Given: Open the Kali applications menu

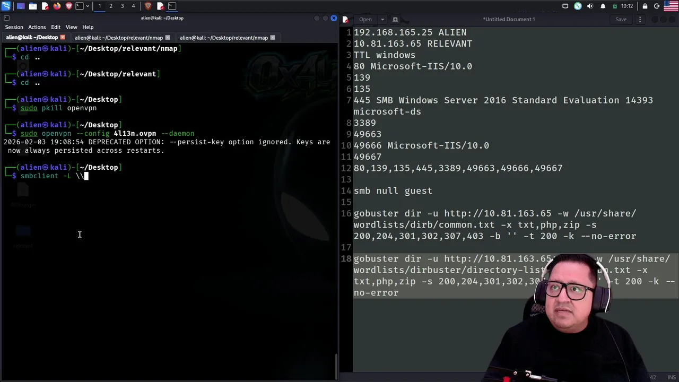Looking at the screenshot, I should click(x=6, y=6).
